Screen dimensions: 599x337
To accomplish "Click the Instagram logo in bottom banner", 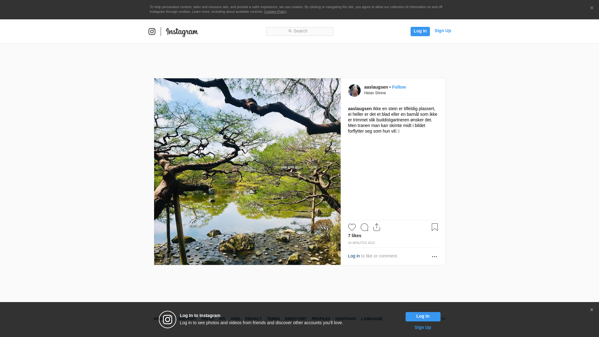I will click(x=168, y=320).
